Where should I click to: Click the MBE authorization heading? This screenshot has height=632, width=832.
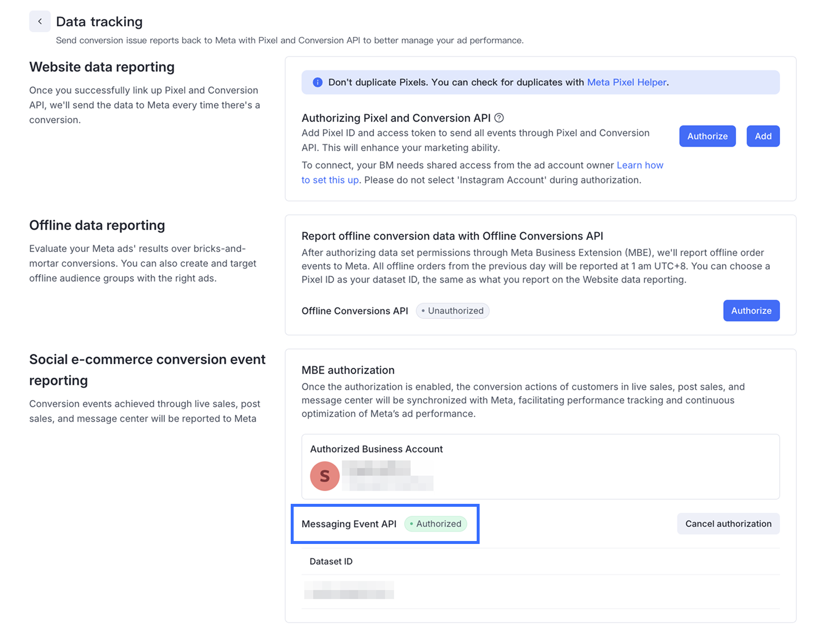(348, 370)
